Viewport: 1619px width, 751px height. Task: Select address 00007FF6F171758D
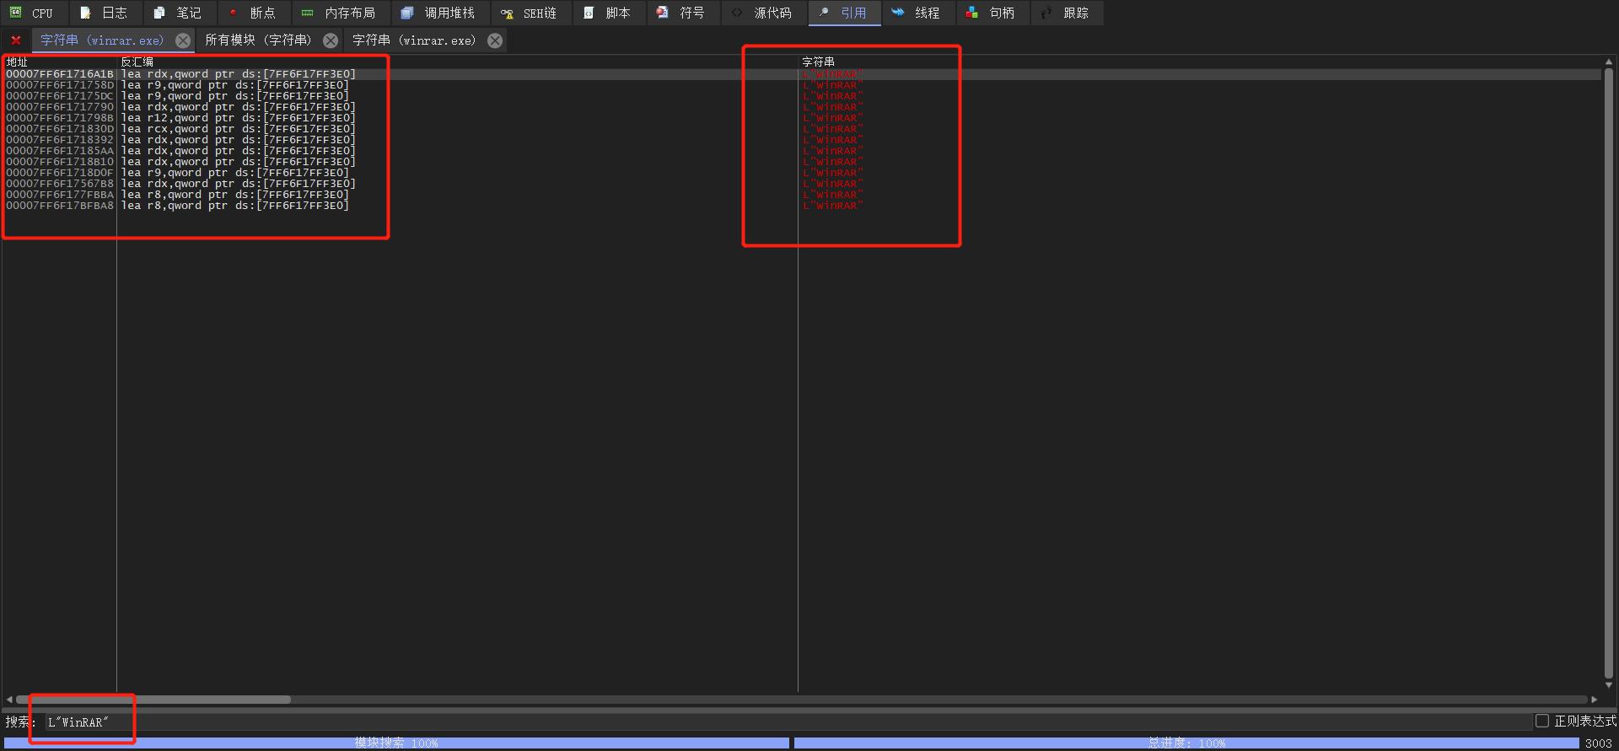point(60,85)
